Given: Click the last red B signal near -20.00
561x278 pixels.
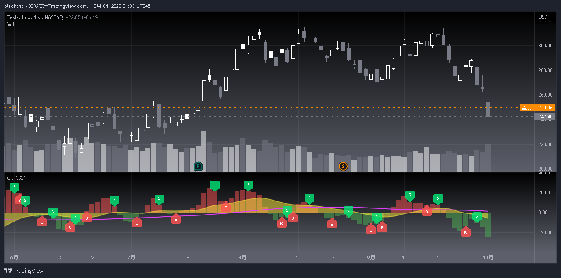Looking at the screenshot, I should 466,232.
